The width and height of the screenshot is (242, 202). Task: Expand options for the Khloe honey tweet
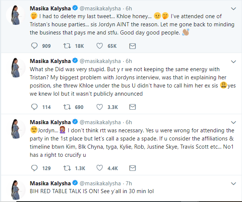click(233, 8)
